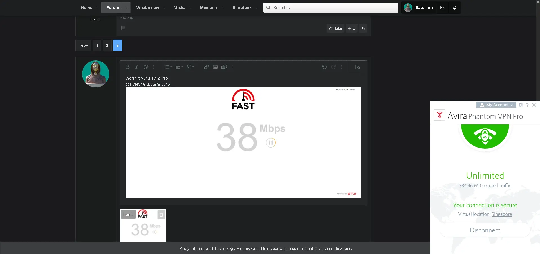Click in the forum search field
540x254 pixels.
(331, 8)
